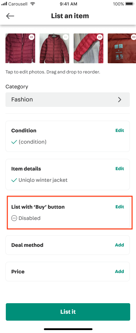
Task: Open the Uniqlo label tag photo
Action: tap(122, 48)
